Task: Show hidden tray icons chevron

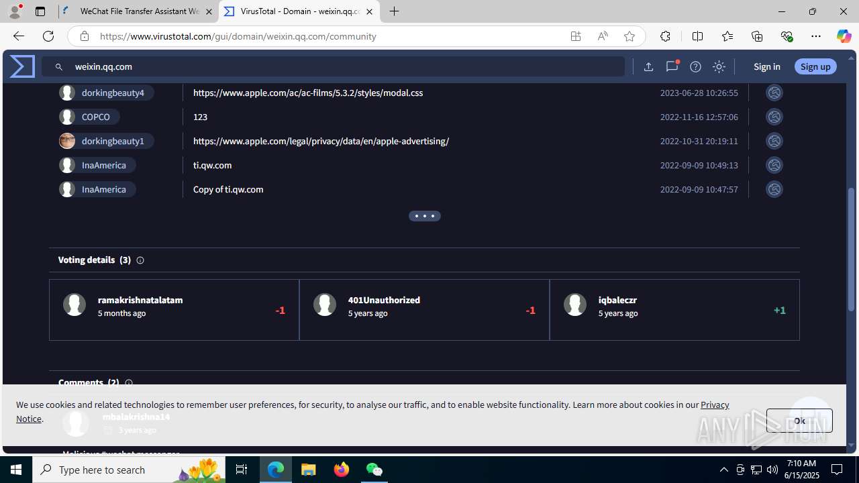Action: pyautogui.click(x=723, y=470)
